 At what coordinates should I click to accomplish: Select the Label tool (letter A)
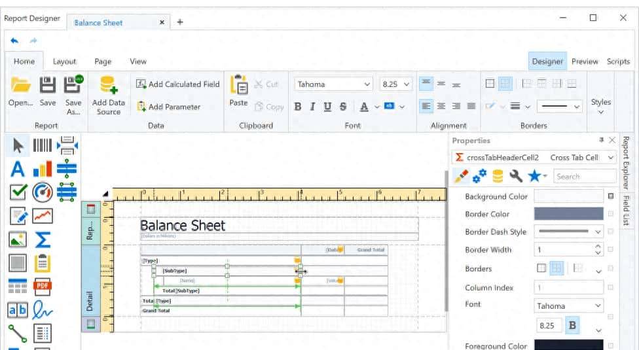point(18,169)
